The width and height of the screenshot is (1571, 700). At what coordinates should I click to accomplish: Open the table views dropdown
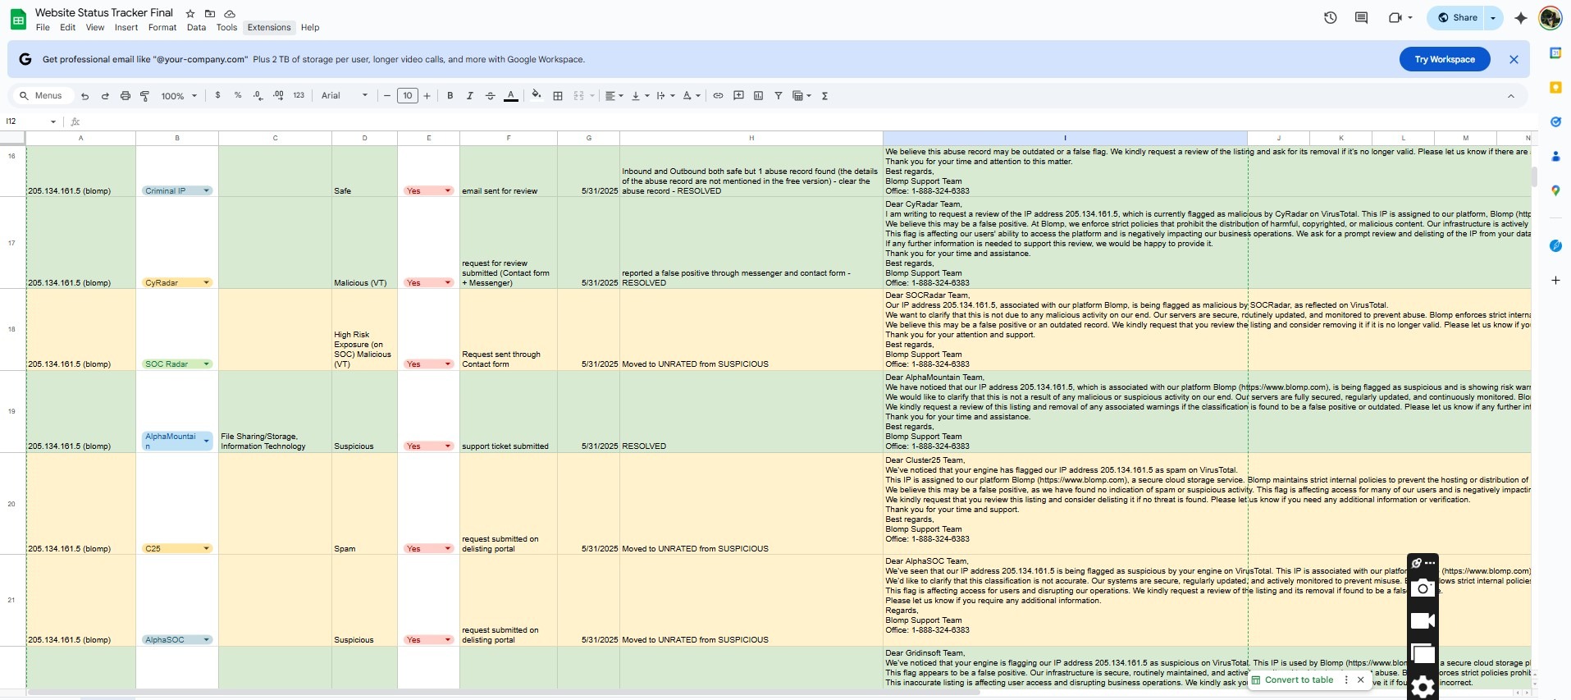coord(801,96)
